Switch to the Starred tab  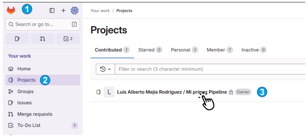tap(150, 50)
